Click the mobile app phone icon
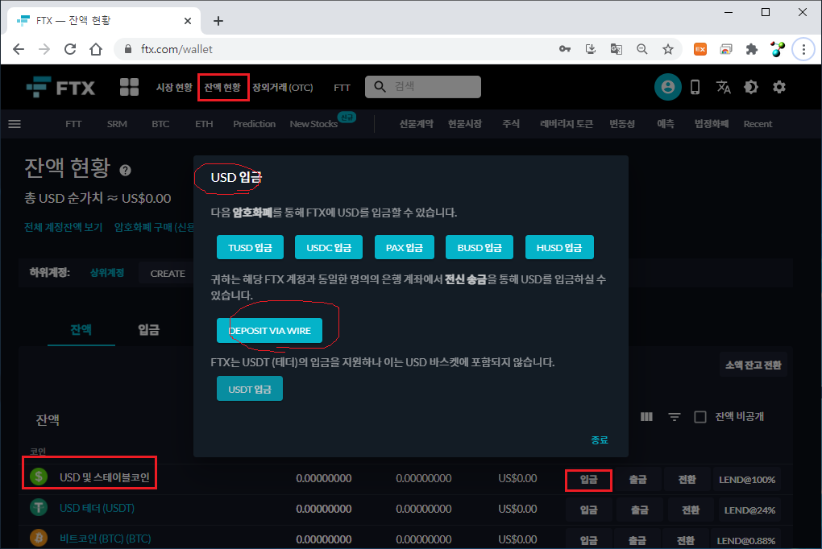This screenshot has width=822, height=549. pos(695,87)
